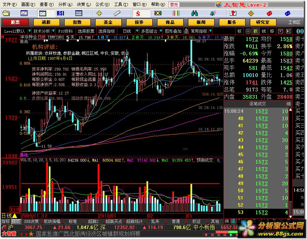Toggle the 细 detail button beside 逐笔成交
This screenshot has width=307, height=239.
[288, 104]
